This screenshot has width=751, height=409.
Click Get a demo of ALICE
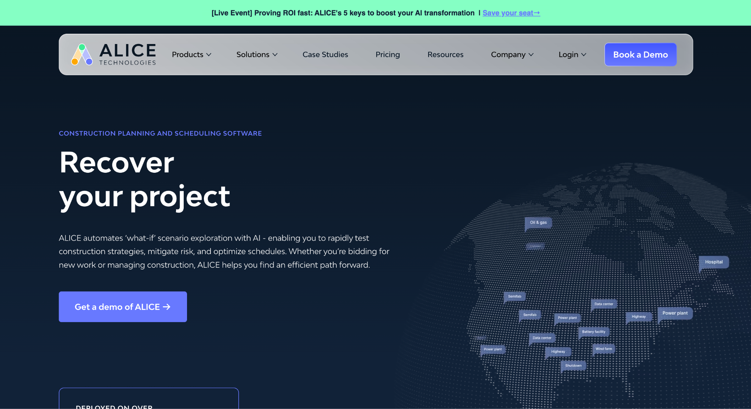click(x=123, y=307)
